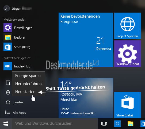Click the Web und Windows durchsuchen search box
The height and width of the screenshot is (129, 145).
pos(55,124)
